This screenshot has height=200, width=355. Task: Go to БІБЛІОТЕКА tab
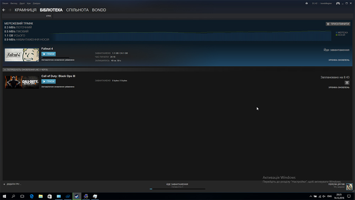click(51, 10)
